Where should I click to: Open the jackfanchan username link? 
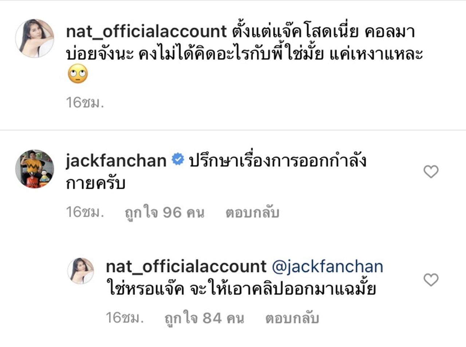click(116, 160)
